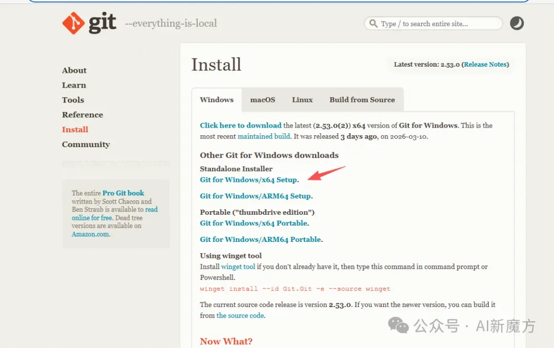554x348 pixels.
Task: Click the 'Standalone Installer' label
Action: coord(236,169)
